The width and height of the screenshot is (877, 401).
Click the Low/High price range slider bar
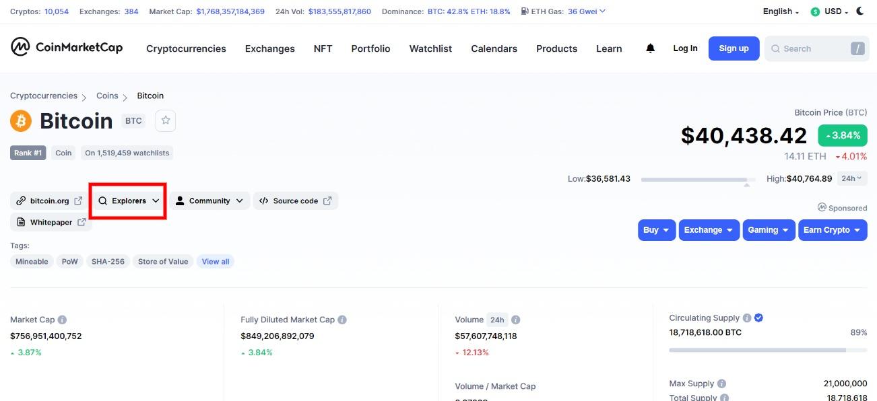click(x=698, y=180)
